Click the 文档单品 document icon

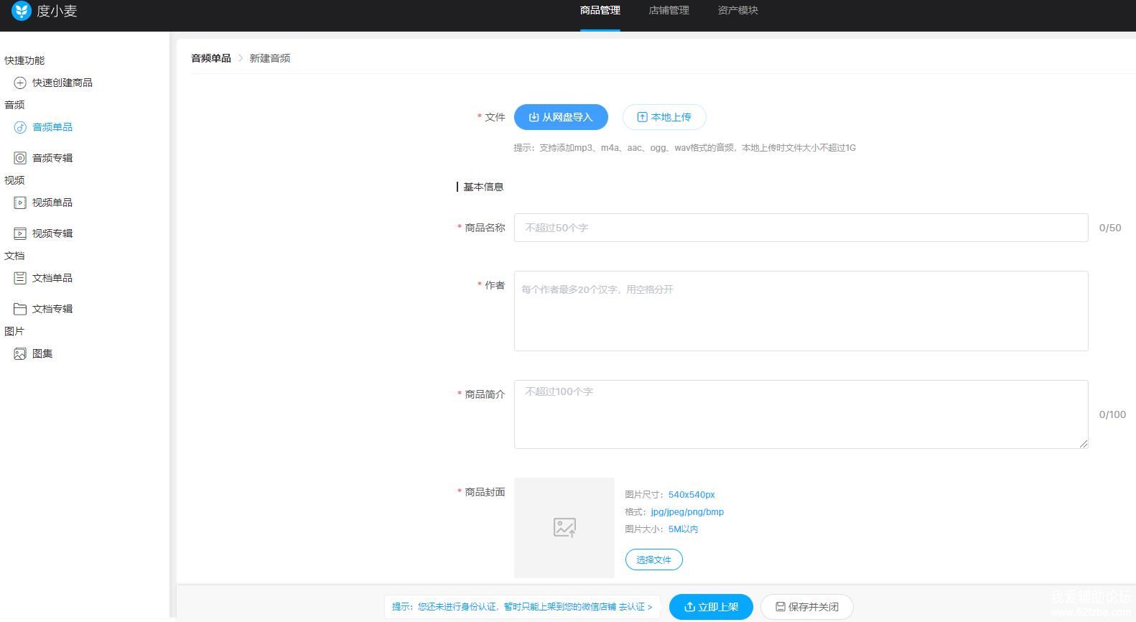click(x=20, y=278)
